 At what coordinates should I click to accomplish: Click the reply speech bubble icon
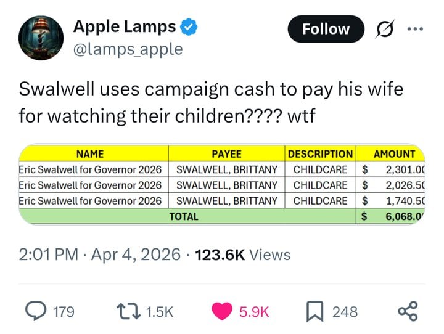pos(33,311)
